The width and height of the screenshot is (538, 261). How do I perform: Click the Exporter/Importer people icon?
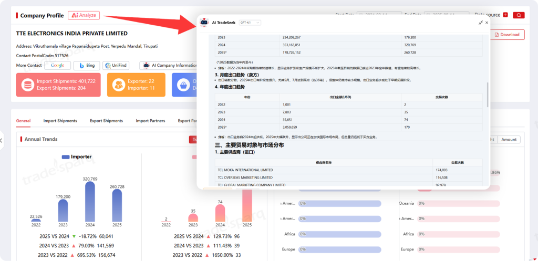click(119, 85)
